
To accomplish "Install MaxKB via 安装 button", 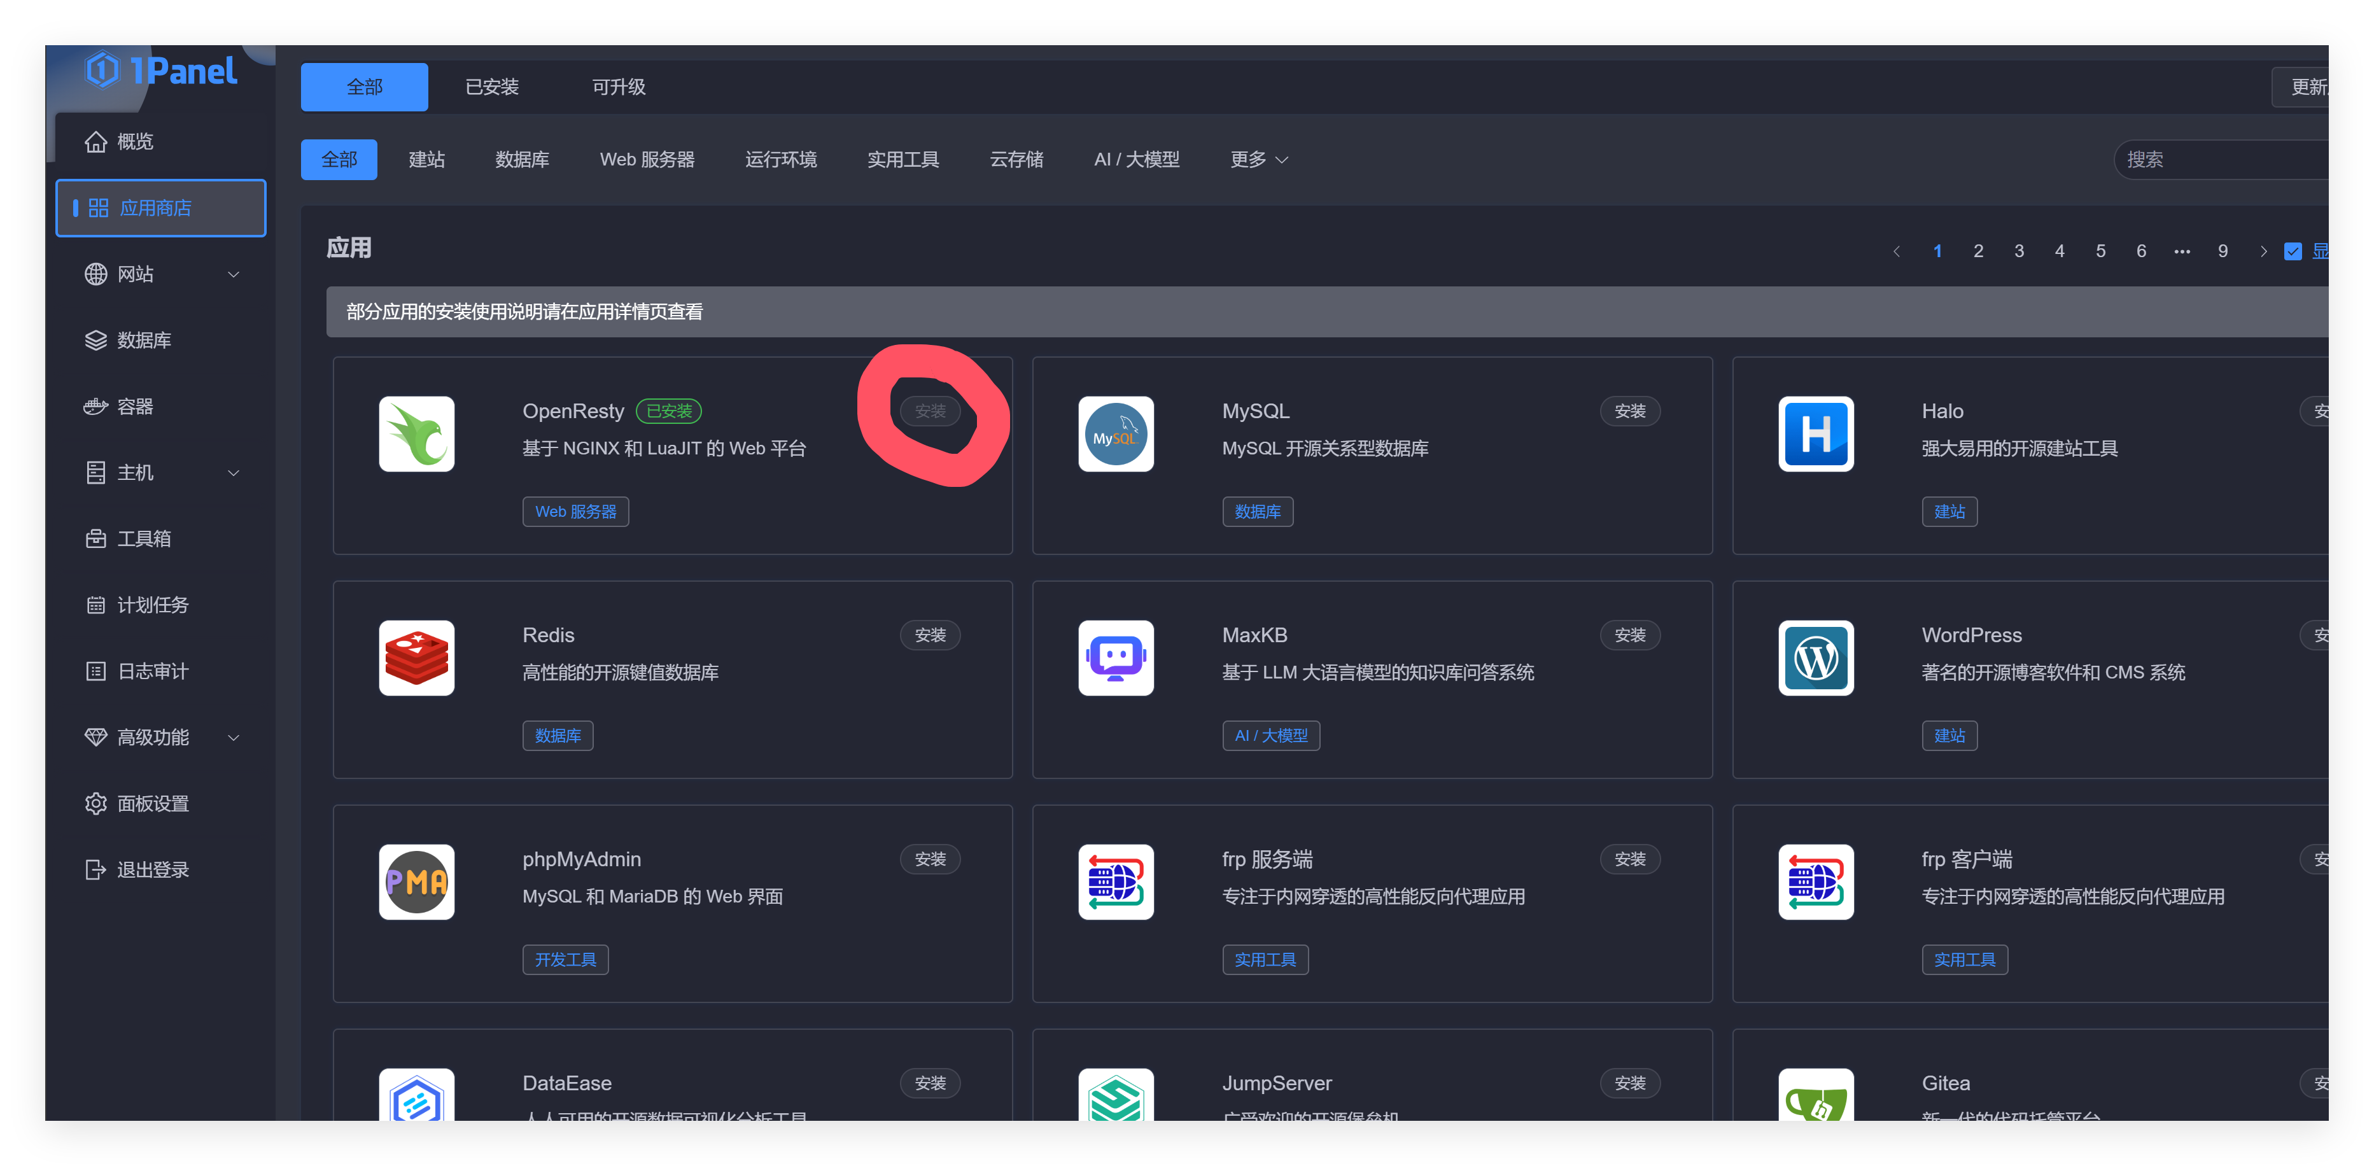I will 1630,635.
